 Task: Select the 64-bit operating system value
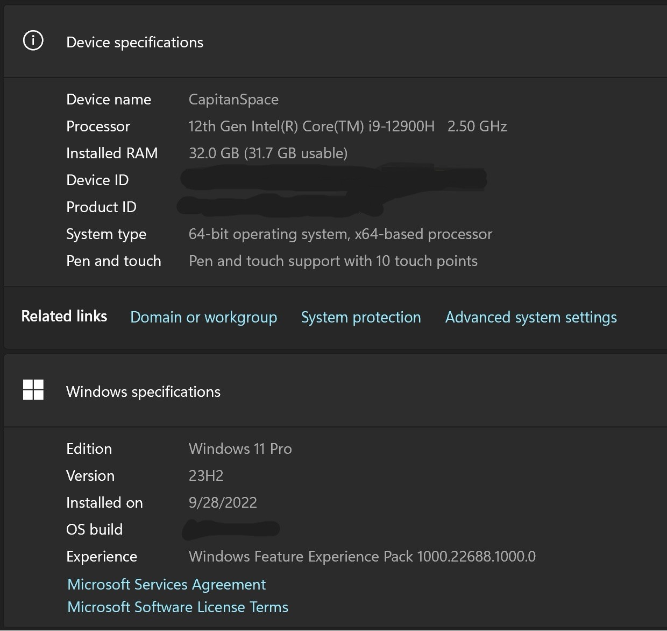[x=340, y=234]
